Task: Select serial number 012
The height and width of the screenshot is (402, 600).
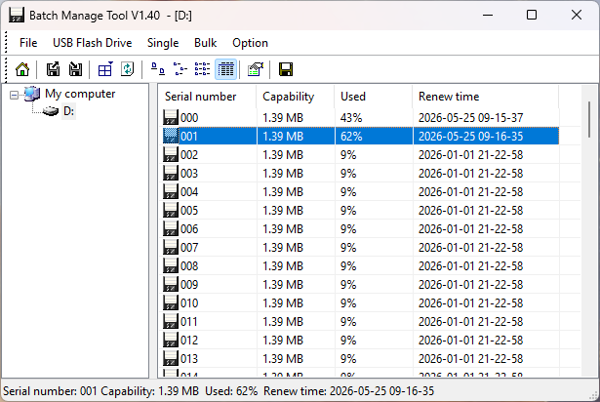Action: [189, 340]
